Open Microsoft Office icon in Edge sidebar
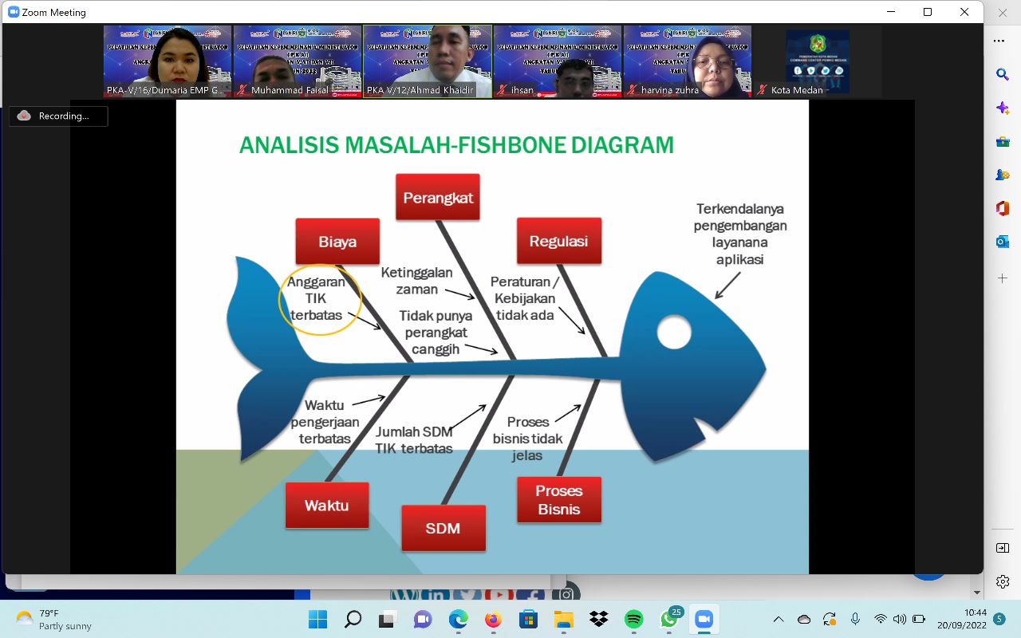Screen dimensions: 1021x638 pyautogui.click(x=1003, y=208)
